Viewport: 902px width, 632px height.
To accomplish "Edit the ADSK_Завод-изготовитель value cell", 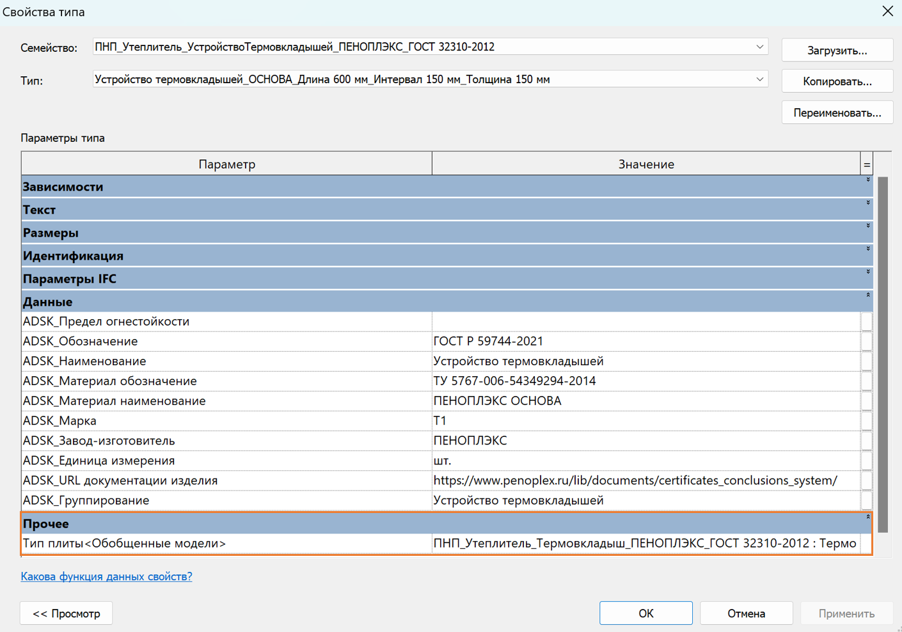I will [646, 440].
